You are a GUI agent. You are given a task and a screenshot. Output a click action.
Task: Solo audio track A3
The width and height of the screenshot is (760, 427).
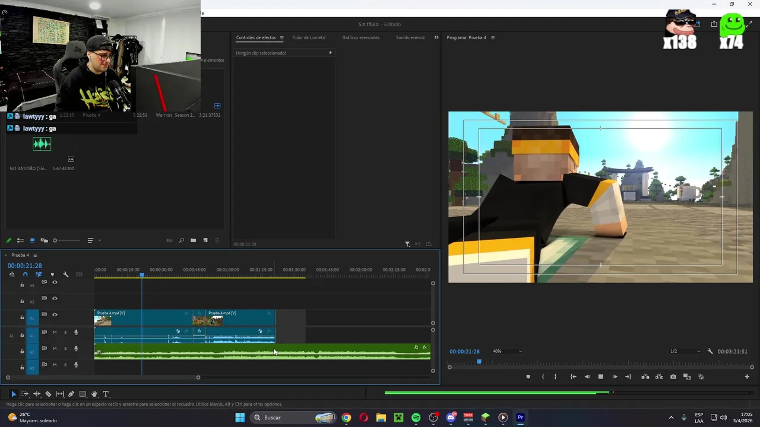(65, 364)
